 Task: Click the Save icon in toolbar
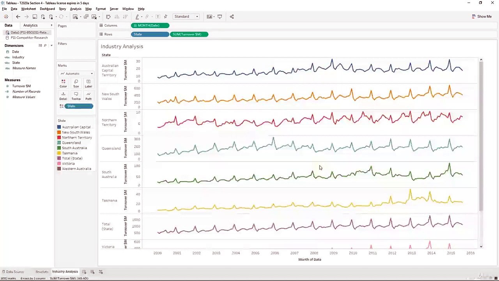click(x=35, y=17)
